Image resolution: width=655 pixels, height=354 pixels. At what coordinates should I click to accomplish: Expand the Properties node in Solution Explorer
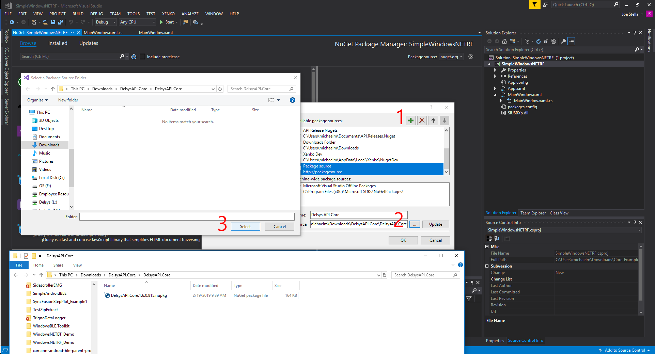click(x=495, y=70)
